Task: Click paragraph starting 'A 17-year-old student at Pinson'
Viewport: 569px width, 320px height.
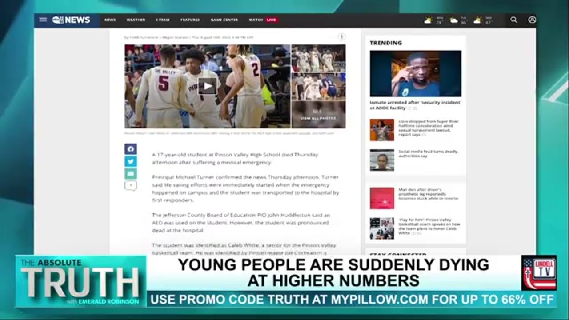Action: pos(235,159)
